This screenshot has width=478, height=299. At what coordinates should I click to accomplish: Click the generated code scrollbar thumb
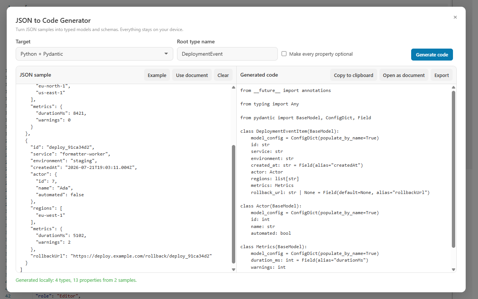click(454, 169)
